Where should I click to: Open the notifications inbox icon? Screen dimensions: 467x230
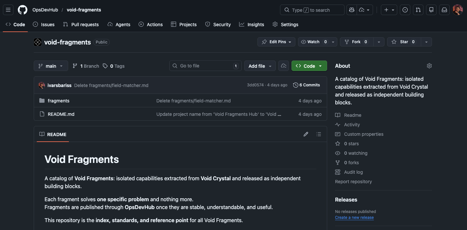coord(444,10)
